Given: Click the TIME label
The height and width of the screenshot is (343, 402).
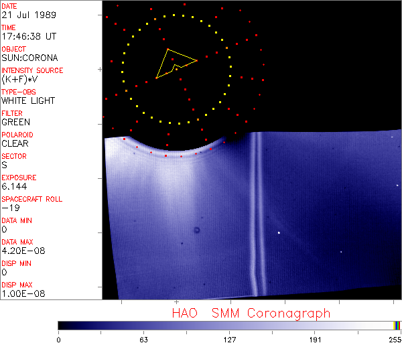Looking at the screenshot, I should pos(9,27).
